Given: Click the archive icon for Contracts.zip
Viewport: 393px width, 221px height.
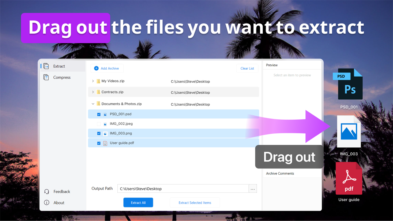Looking at the screenshot, I should [x=98, y=92].
